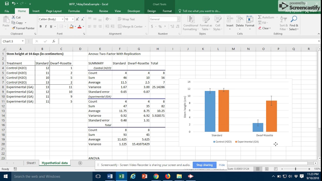
Task: Open Conditional Formatting menu
Action: coord(191,23)
